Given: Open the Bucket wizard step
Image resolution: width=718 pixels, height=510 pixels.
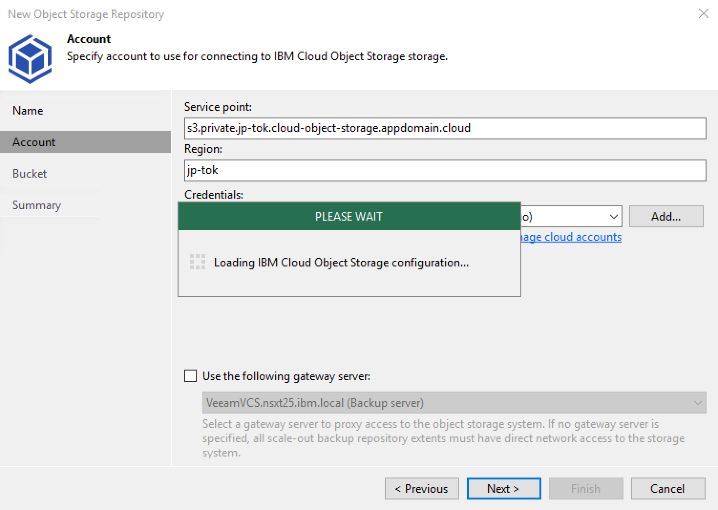Looking at the screenshot, I should coord(30,174).
